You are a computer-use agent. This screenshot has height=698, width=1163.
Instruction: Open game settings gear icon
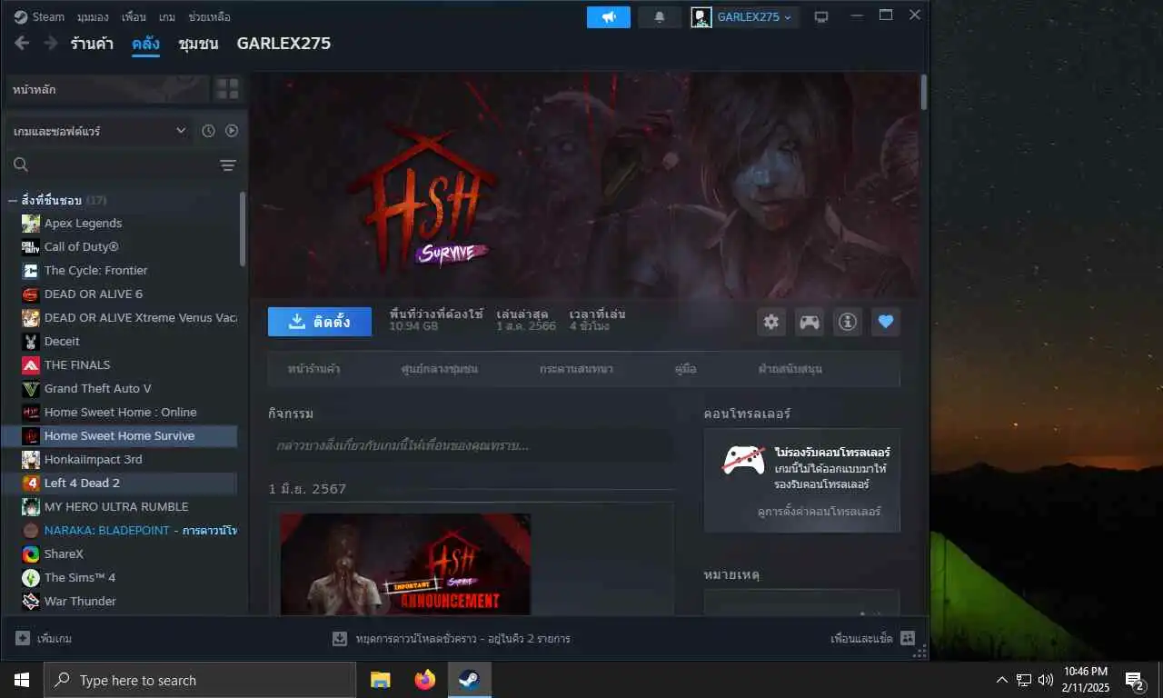(771, 322)
